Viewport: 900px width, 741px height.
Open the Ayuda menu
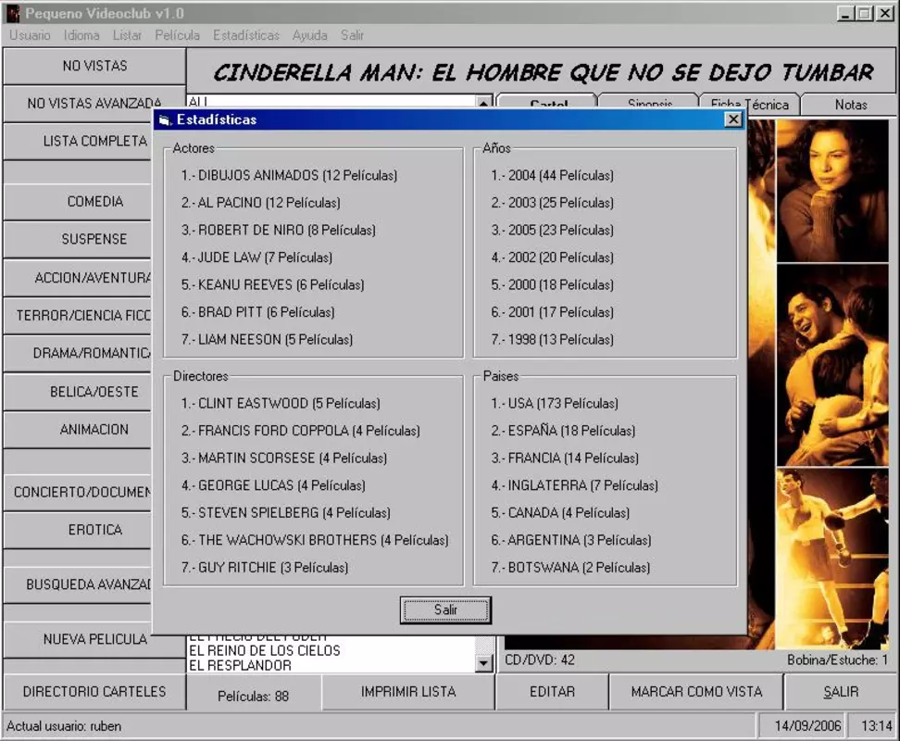(310, 35)
